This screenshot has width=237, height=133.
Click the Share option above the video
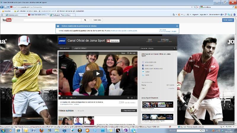click(123, 53)
